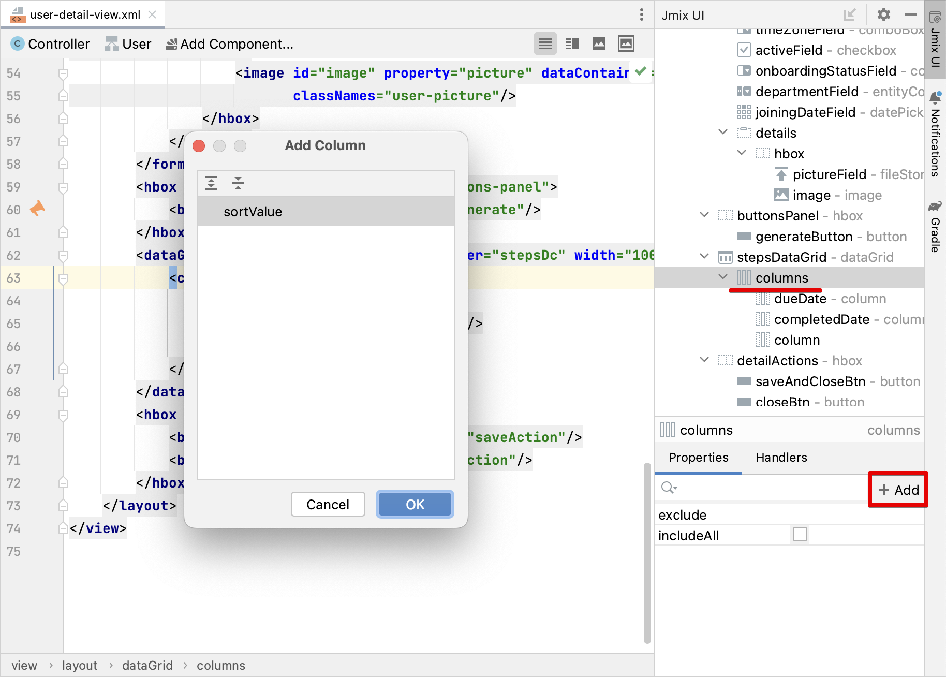Open Controller from editor toolbar
The height and width of the screenshot is (677, 946).
click(x=50, y=44)
